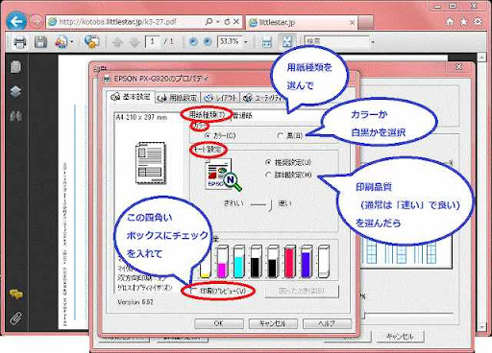Click the browser address URL field
This screenshot has width=492, height=353.
click(126, 22)
